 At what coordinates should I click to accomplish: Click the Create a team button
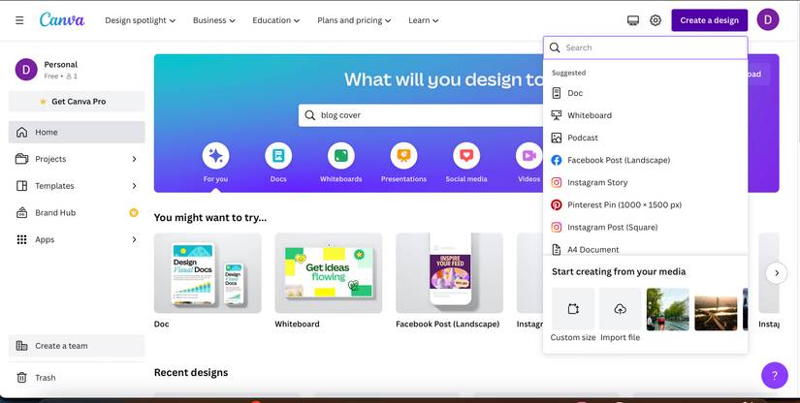tap(77, 346)
